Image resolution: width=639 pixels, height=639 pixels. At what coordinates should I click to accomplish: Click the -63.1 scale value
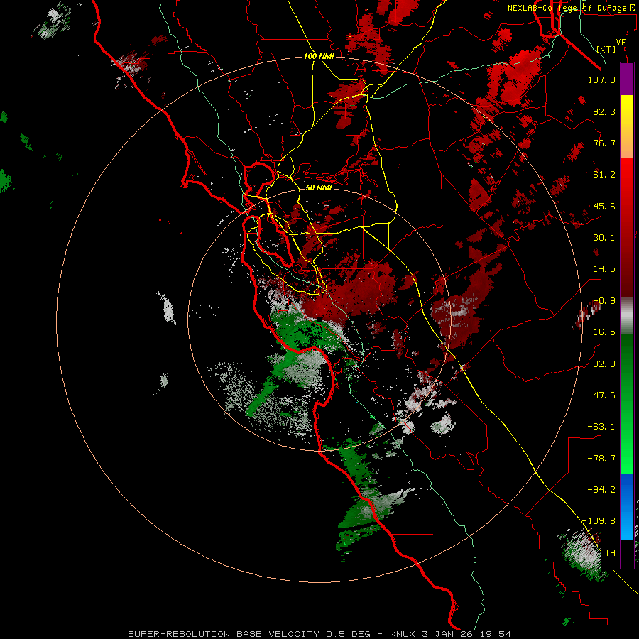pos(601,427)
